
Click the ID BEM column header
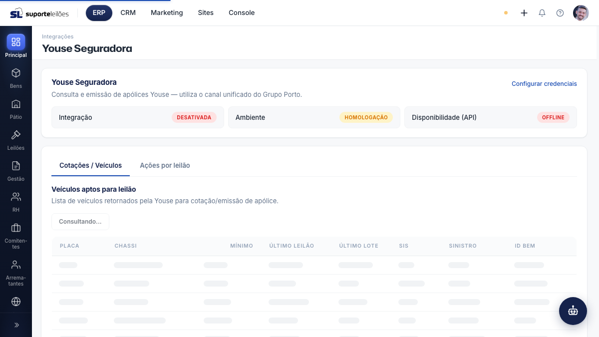pyautogui.click(x=525, y=246)
